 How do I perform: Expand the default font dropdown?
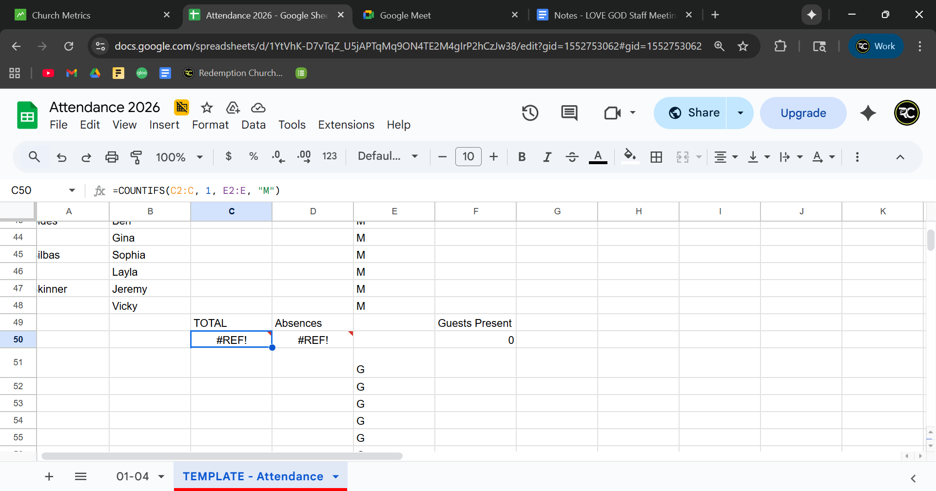click(x=388, y=156)
